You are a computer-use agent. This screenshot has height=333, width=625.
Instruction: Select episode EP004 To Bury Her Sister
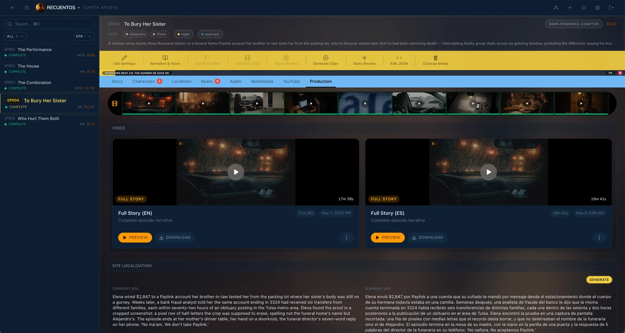tap(50, 103)
